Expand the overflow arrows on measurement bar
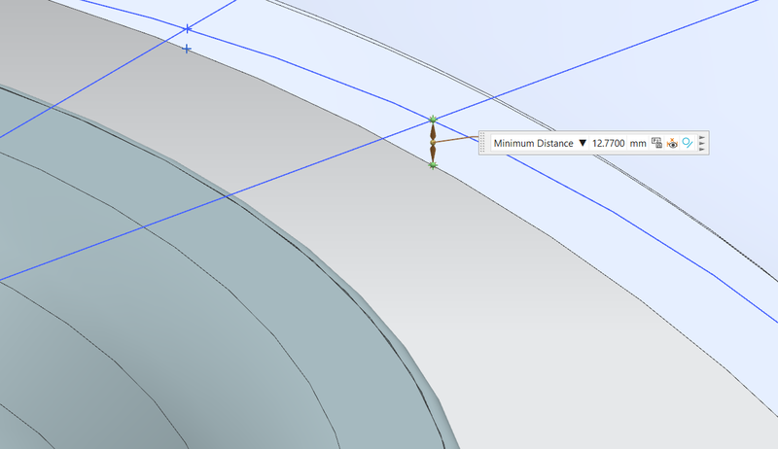This screenshot has width=778, height=449. pyautogui.click(x=702, y=143)
